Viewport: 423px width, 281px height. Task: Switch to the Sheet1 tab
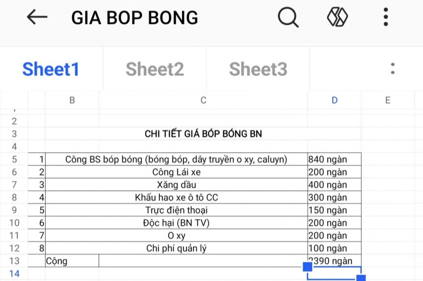[x=51, y=69]
